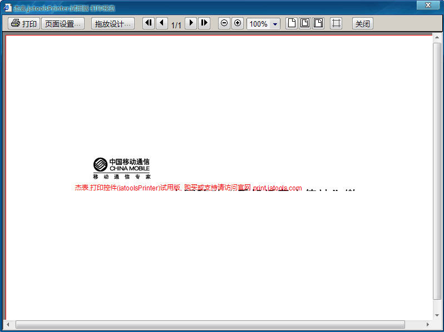Toggle the margin frame display icon
The height and width of the screenshot is (332, 444).
click(336, 23)
